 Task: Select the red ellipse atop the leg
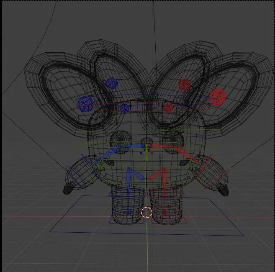pyautogui.click(x=164, y=194)
